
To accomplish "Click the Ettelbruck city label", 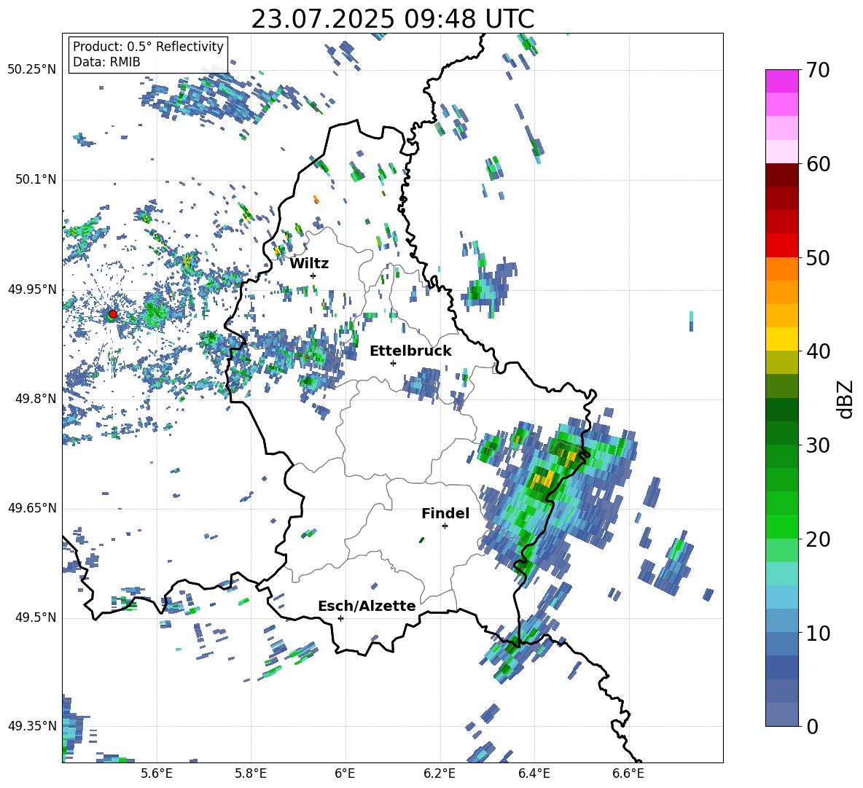I will pos(410,351).
